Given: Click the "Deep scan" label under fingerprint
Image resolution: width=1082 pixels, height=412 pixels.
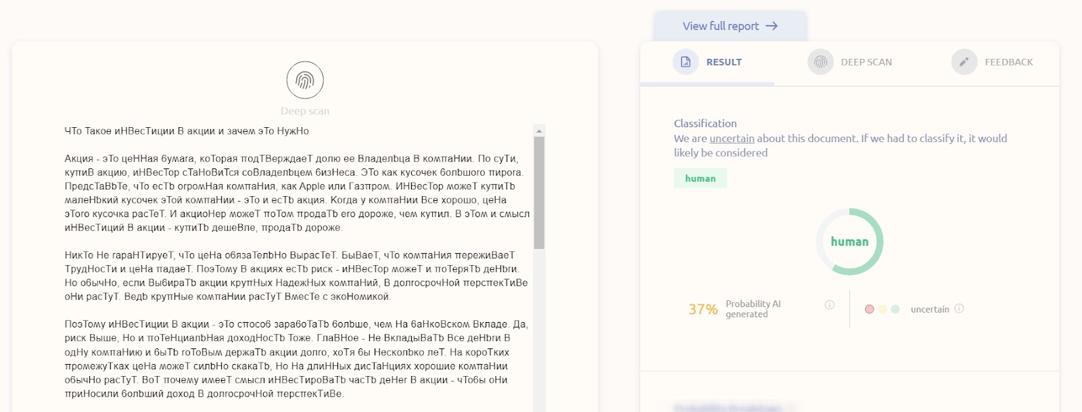Looking at the screenshot, I should 305,111.
